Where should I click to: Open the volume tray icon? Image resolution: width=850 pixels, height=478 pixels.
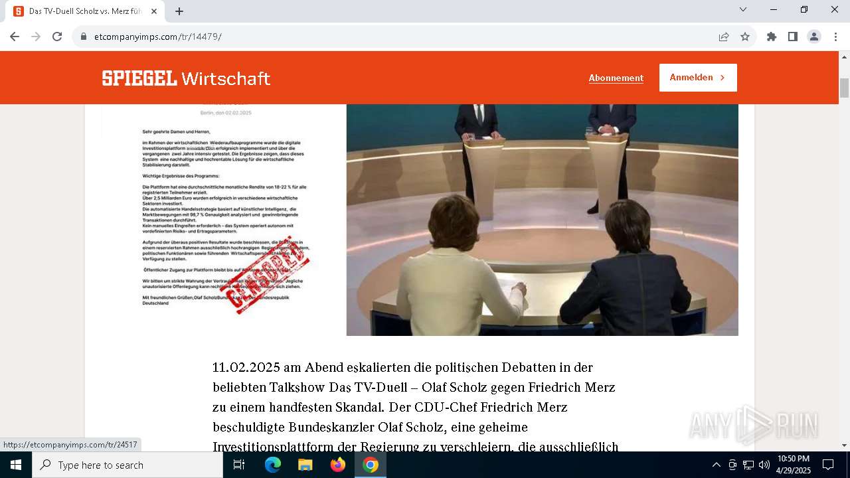764,465
